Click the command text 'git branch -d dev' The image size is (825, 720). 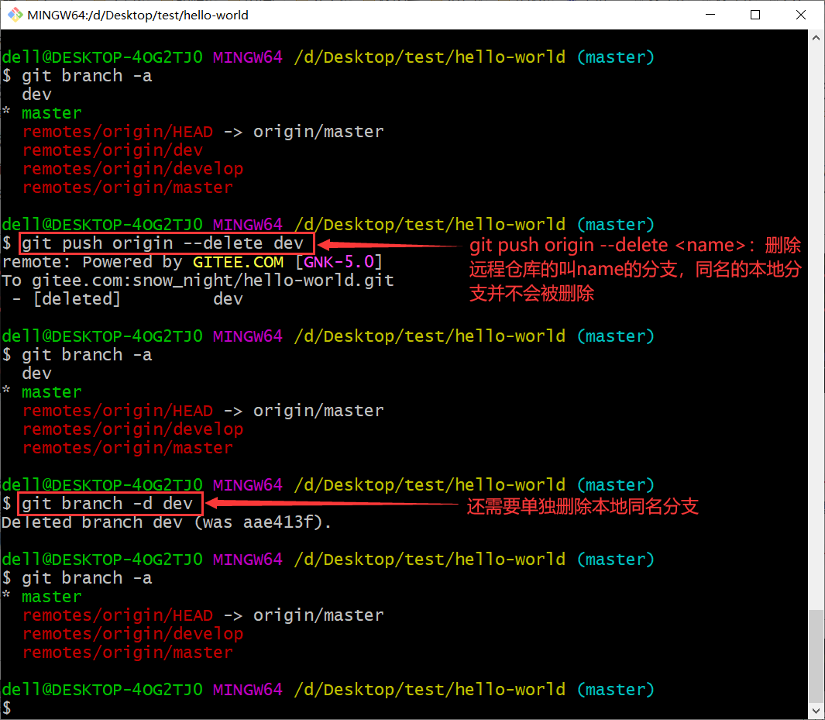[x=108, y=504]
